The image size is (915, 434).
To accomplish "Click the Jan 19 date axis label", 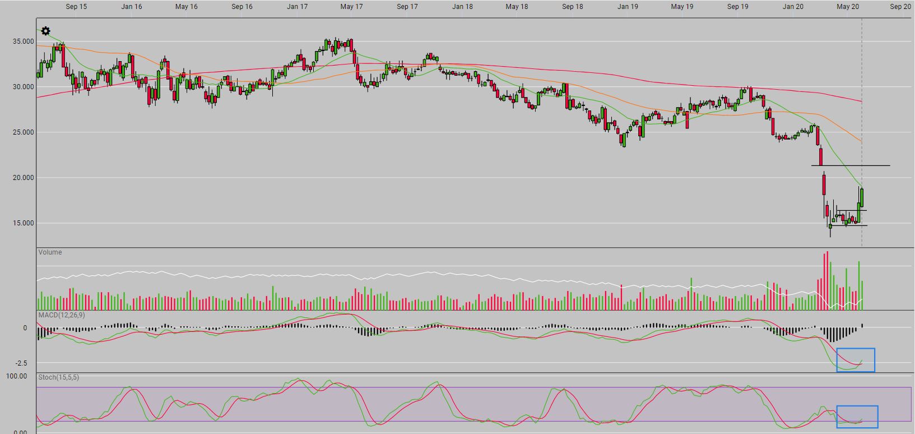I will (x=628, y=7).
